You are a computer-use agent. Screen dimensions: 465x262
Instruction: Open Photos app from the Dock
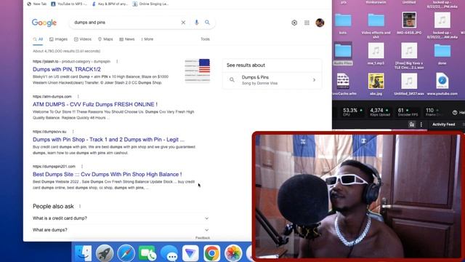233,253
